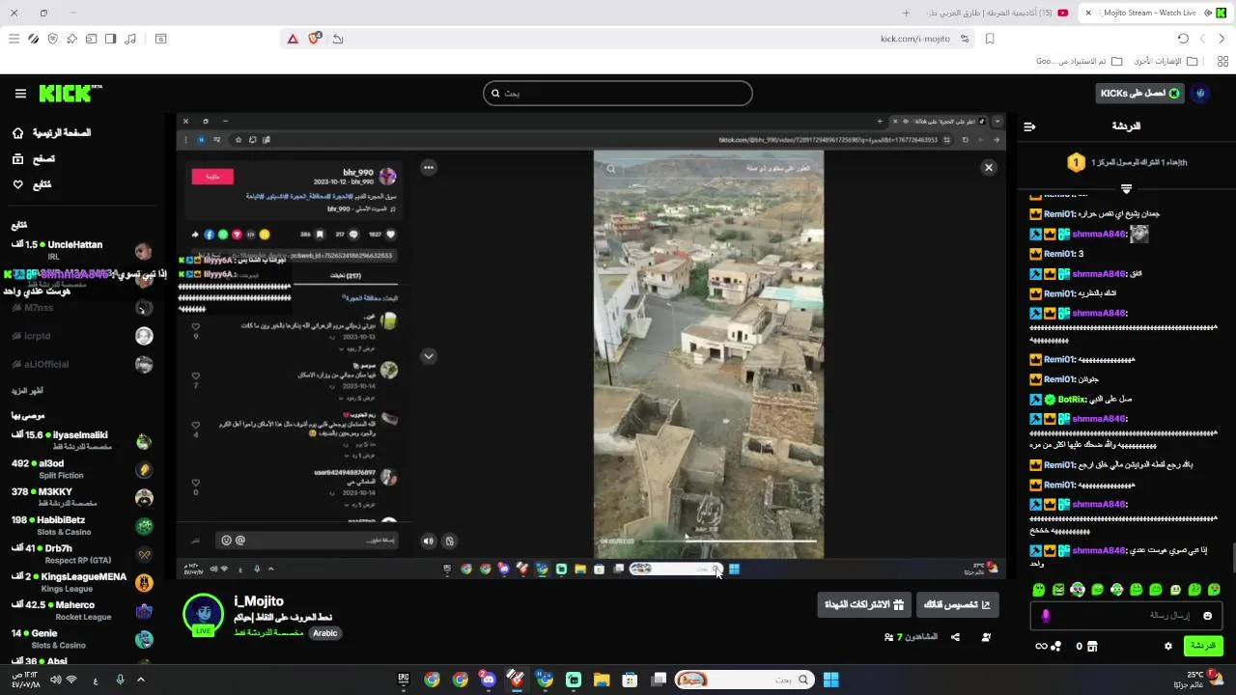Click the i_Mojito channel name
This screenshot has width=1236, height=695.
259,601
